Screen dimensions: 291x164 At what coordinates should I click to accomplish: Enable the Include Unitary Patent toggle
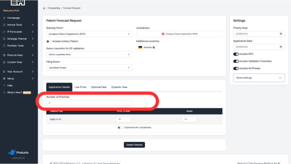coord(49,41)
